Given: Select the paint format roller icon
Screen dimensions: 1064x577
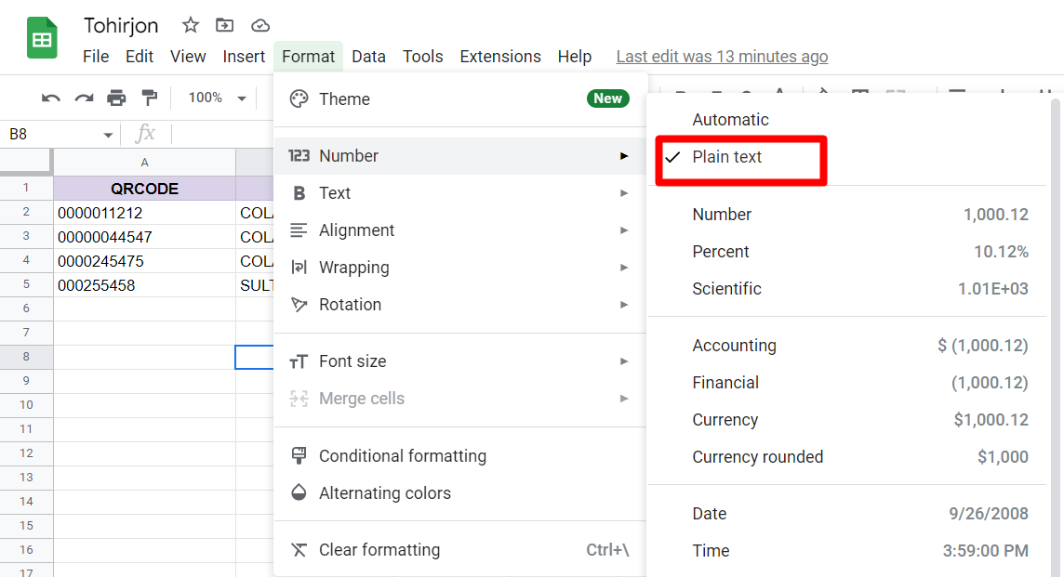Looking at the screenshot, I should click(x=149, y=98).
